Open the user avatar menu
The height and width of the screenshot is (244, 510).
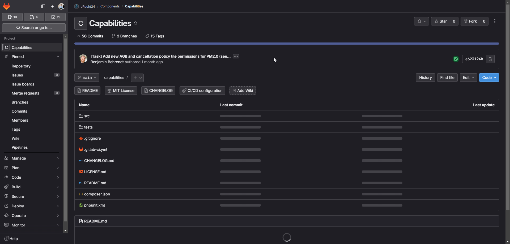(61, 6)
